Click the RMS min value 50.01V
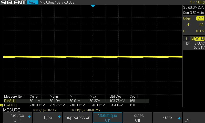 coord(75,101)
